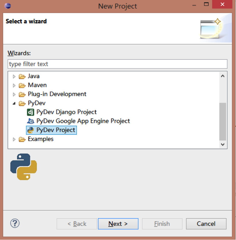This screenshot has height=240, width=236.
Task: Click the Next button
Action: pos(118,224)
